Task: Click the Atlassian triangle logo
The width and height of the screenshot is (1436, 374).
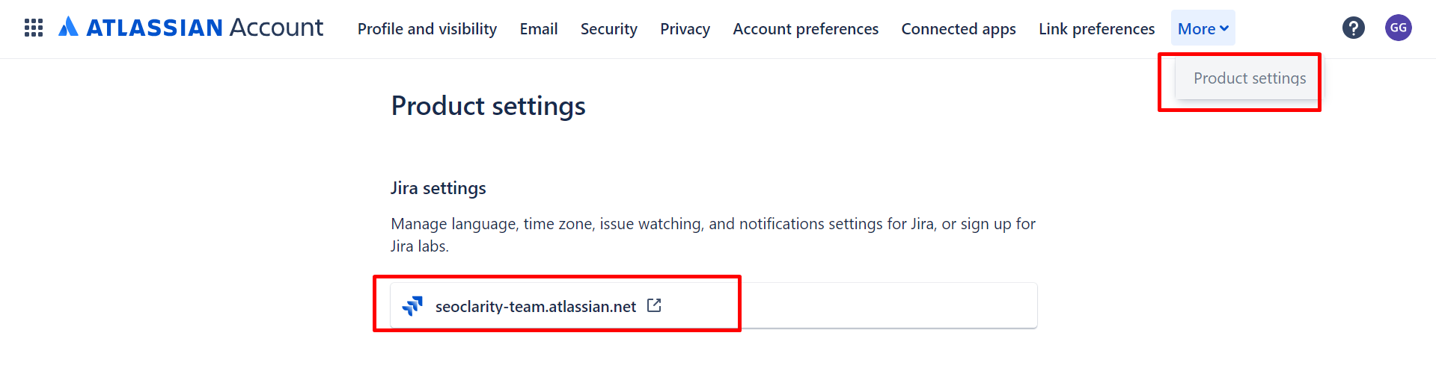Action: tap(68, 27)
